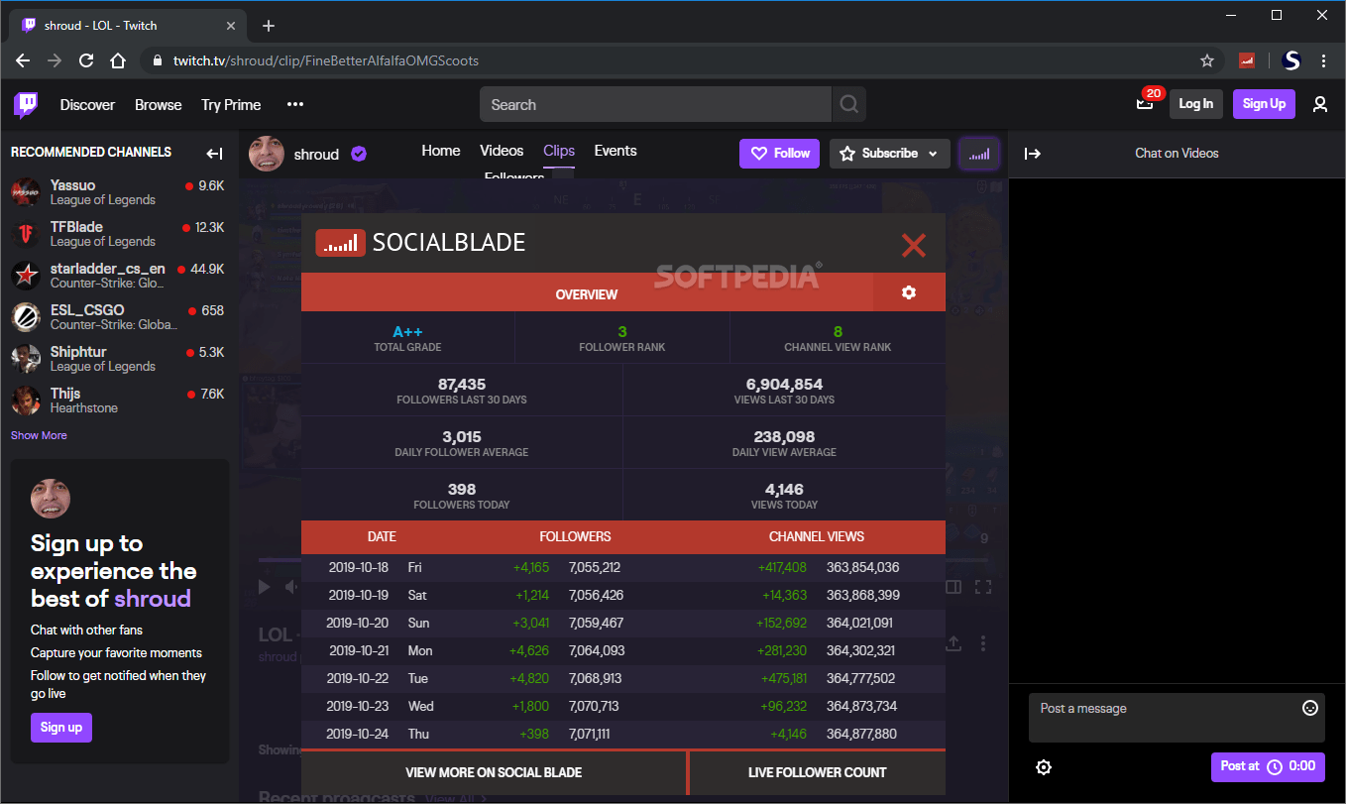Image resolution: width=1346 pixels, height=804 pixels.
Task: Collapse the chat panel with the arrow icon
Action: (x=1032, y=154)
